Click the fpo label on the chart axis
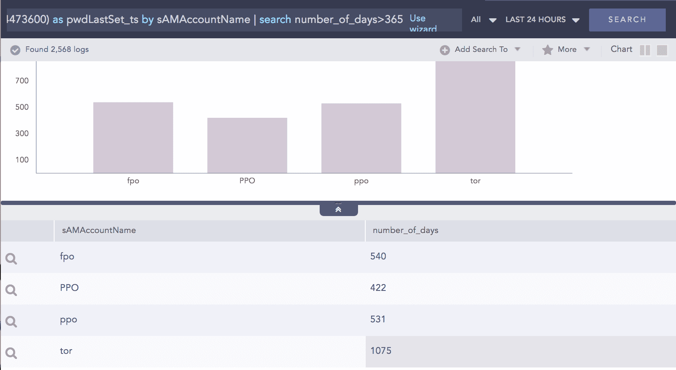 click(133, 181)
